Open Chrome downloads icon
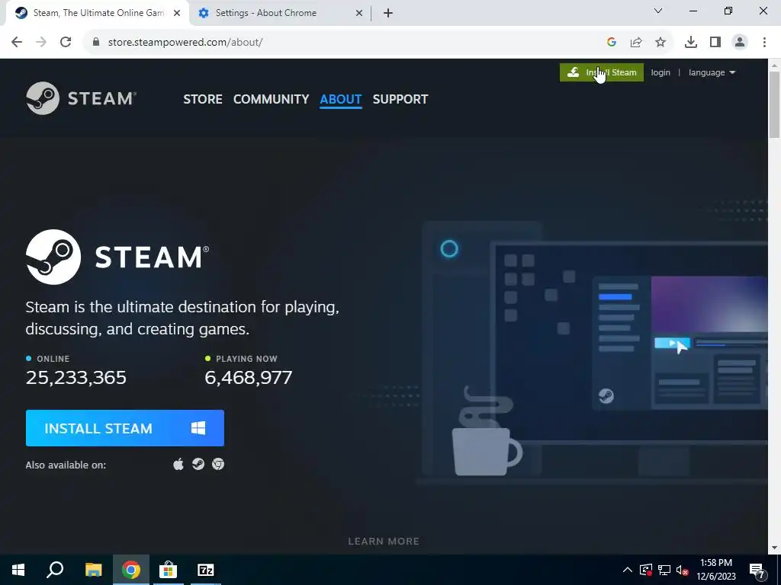 [691, 43]
